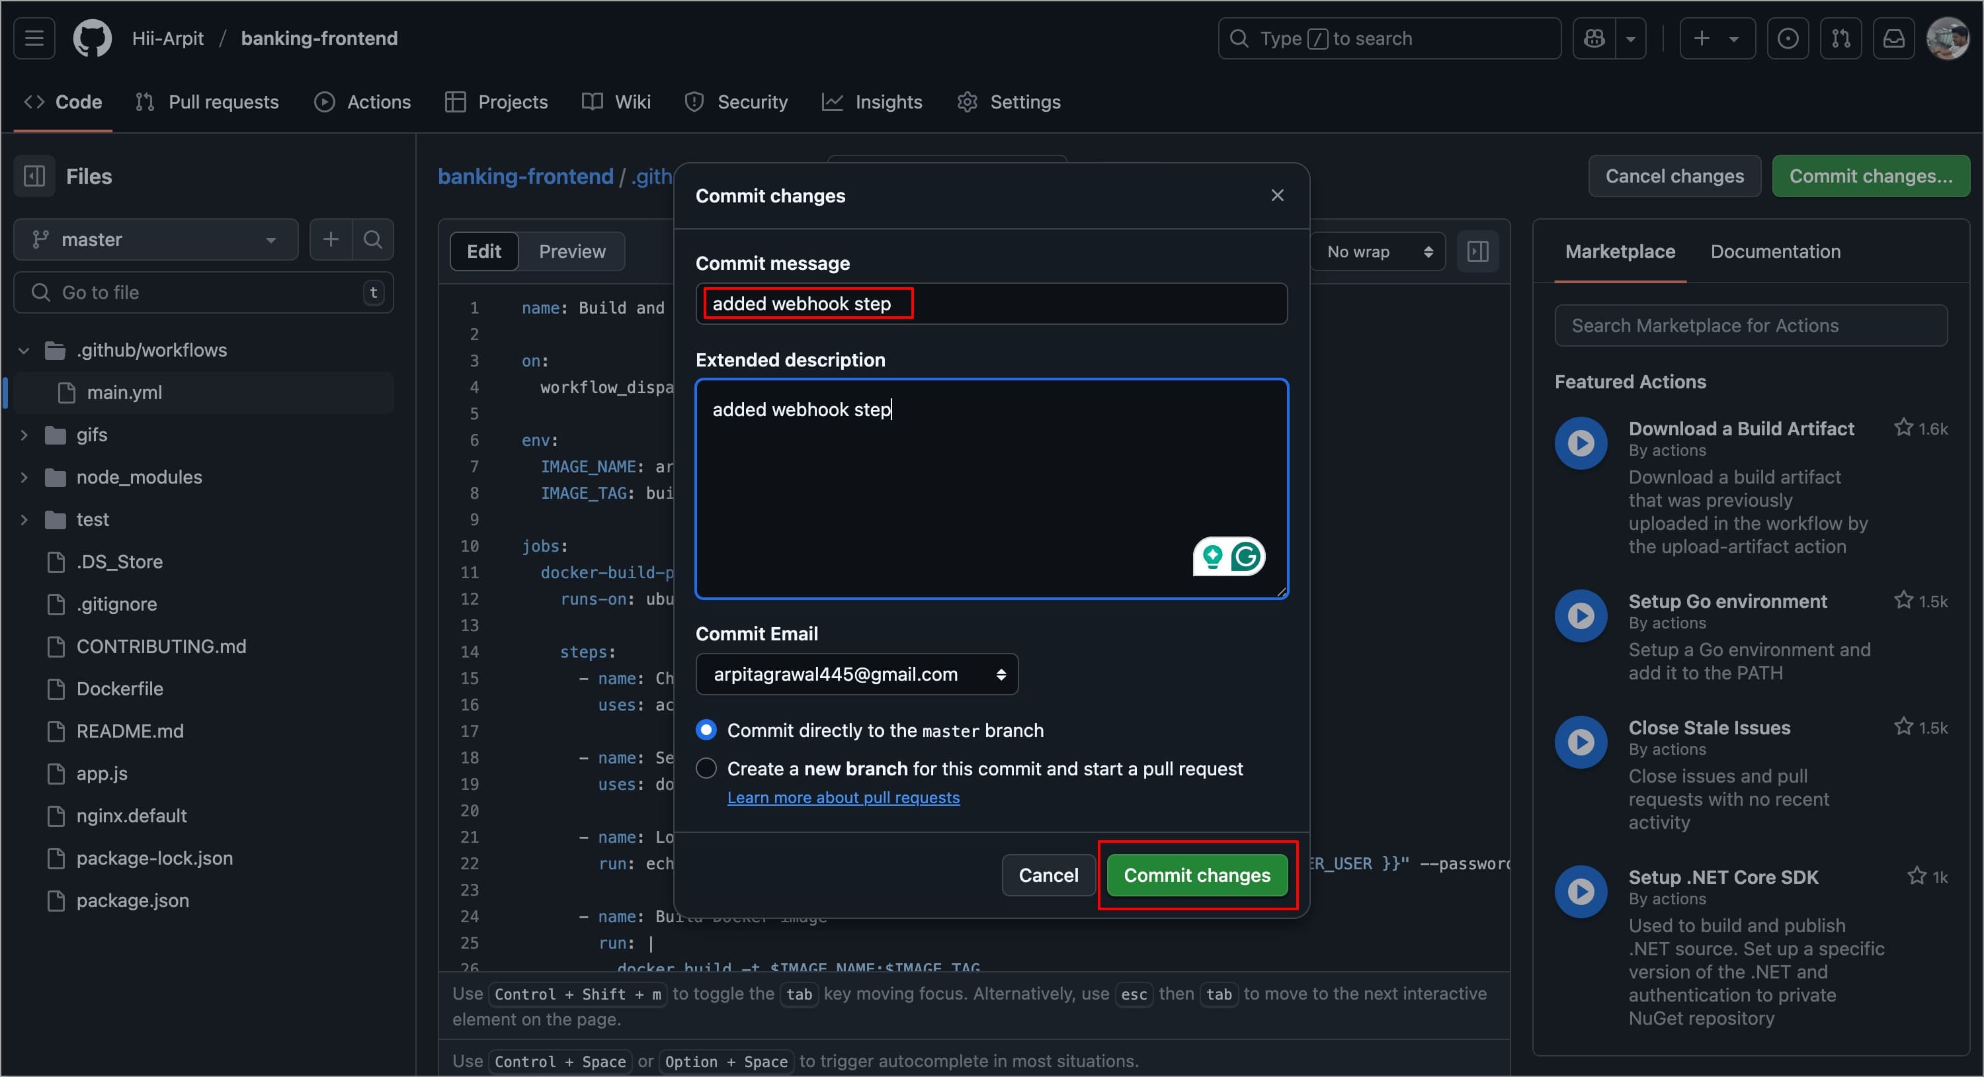Screen dimensions: 1984x1077
Task: Select Create a new branch option
Action: tap(706, 768)
